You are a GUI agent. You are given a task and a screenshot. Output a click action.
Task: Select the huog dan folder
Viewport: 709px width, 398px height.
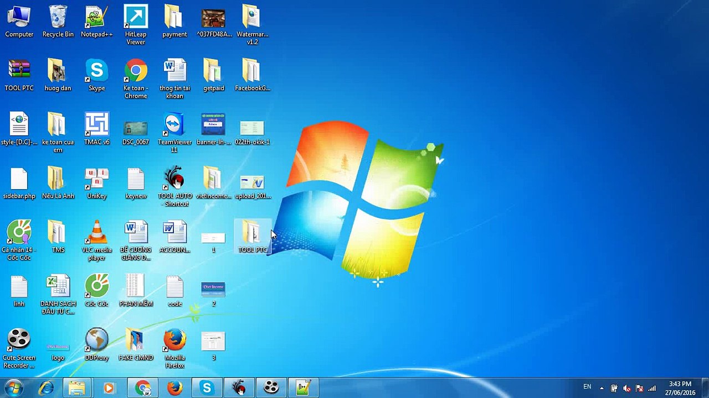pos(58,76)
